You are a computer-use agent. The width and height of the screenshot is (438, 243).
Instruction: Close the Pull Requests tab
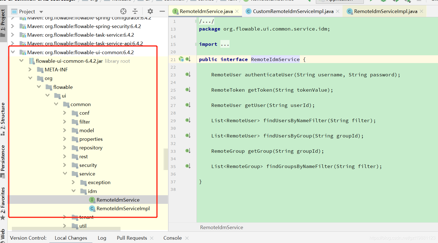pyautogui.click(x=152, y=238)
